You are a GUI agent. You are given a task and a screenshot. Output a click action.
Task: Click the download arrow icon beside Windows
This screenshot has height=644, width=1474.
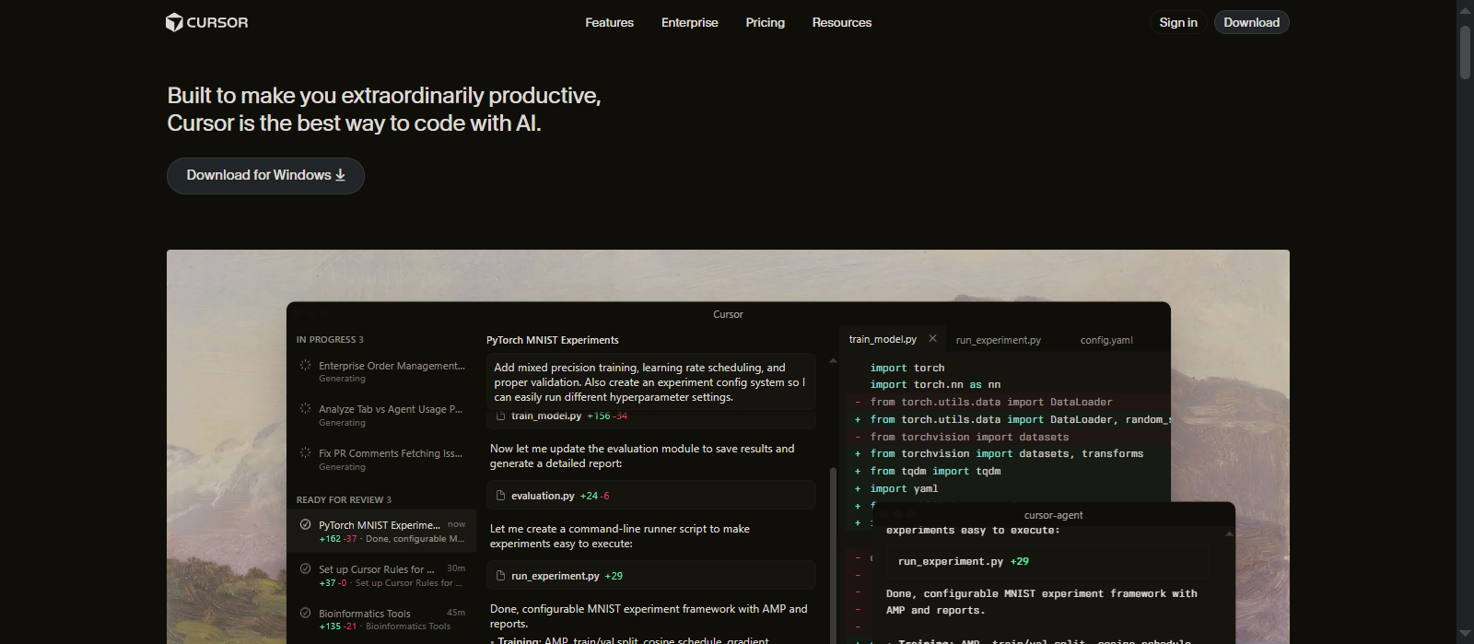click(x=340, y=175)
